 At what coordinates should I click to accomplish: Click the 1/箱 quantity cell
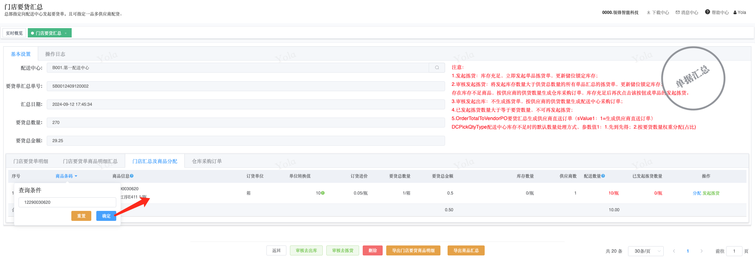407,193
